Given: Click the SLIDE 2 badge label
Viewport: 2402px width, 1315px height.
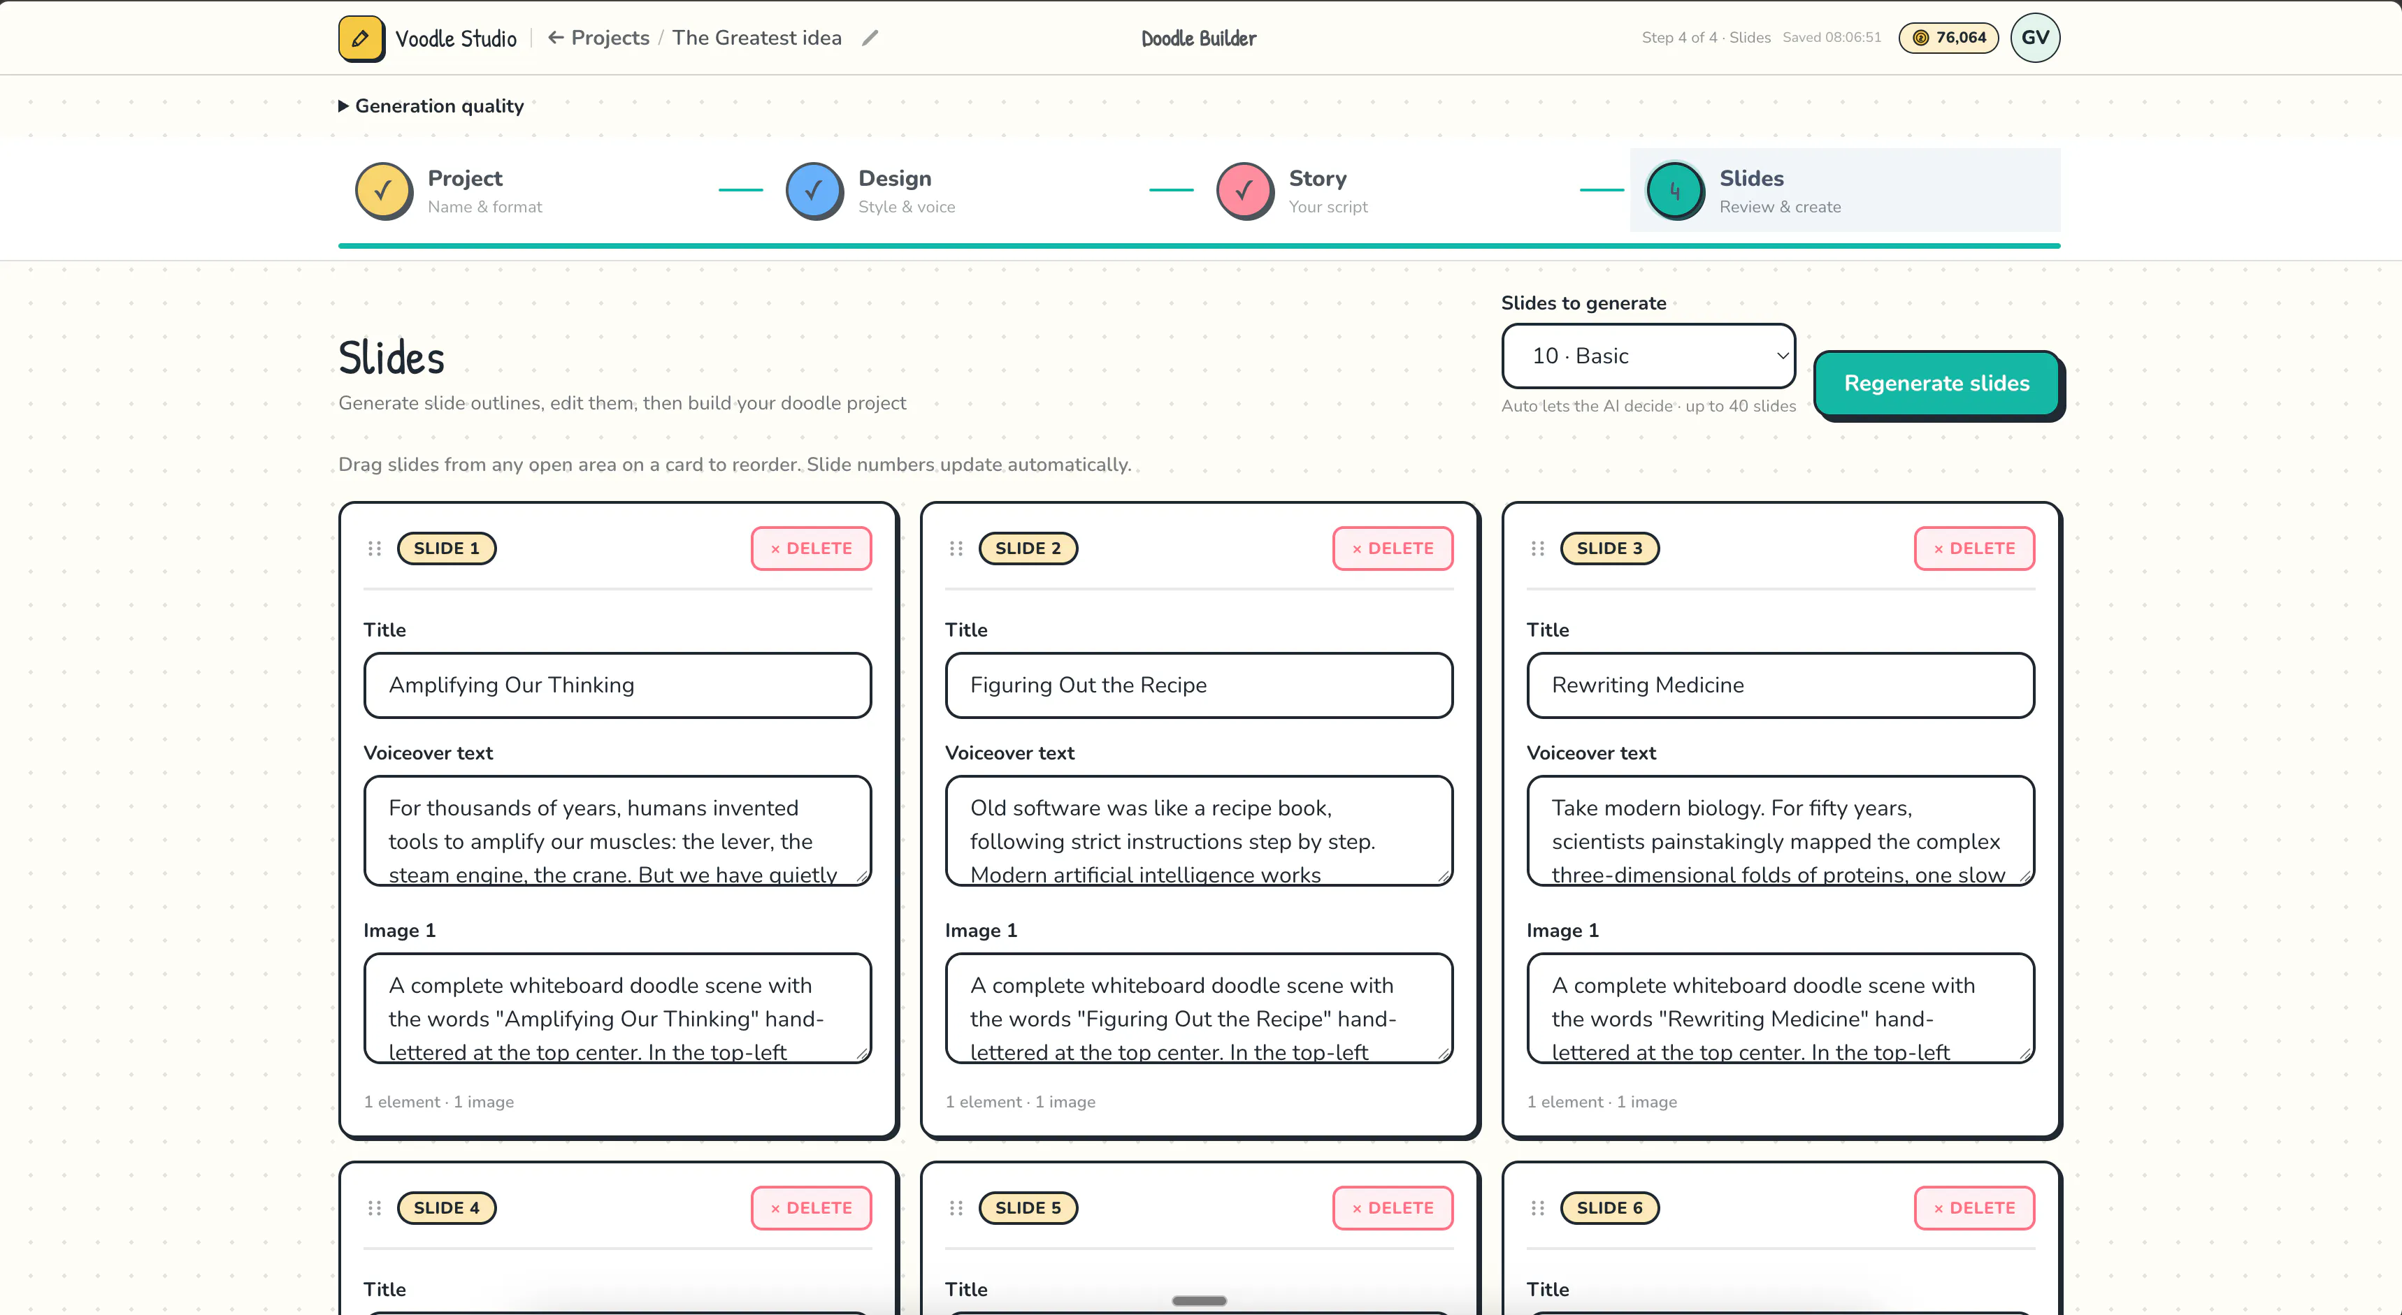Looking at the screenshot, I should pyautogui.click(x=1028, y=549).
